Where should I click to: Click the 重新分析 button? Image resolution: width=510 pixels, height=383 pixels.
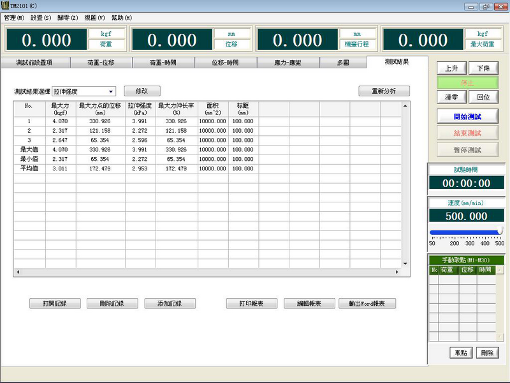click(x=383, y=91)
